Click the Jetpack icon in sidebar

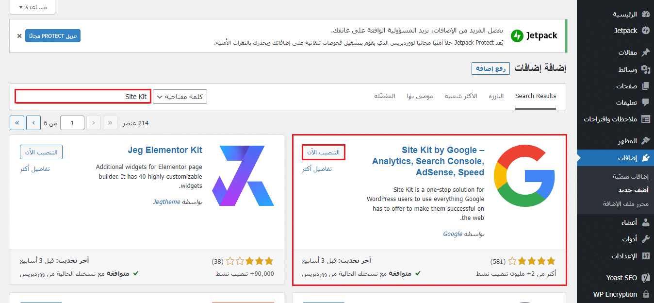tap(645, 31)
